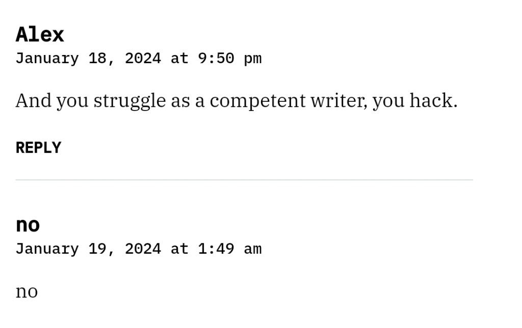Viewport: 522px width, 328px height.
Task: Click "2024" in the January 18 date
Action: tap(143, 59)
